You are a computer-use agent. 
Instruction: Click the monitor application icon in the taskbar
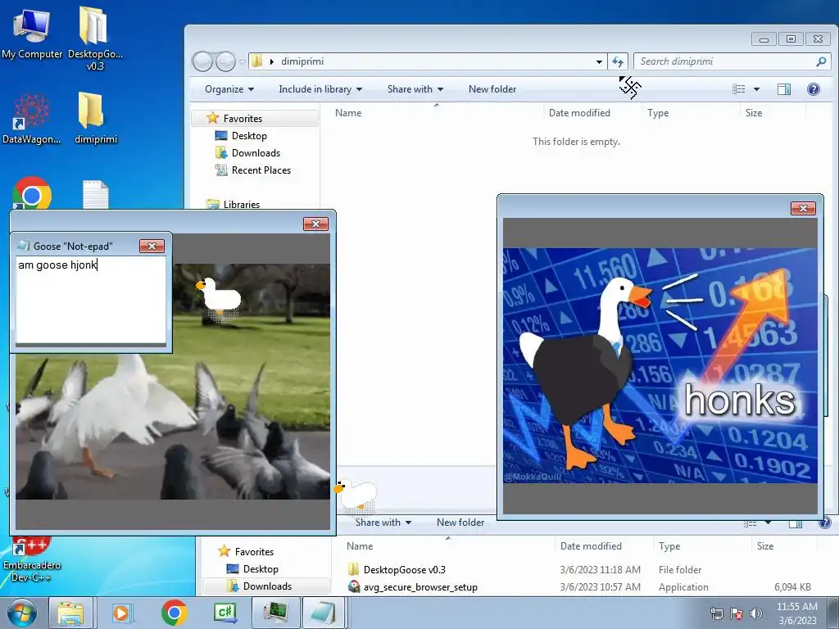[275, 613]
